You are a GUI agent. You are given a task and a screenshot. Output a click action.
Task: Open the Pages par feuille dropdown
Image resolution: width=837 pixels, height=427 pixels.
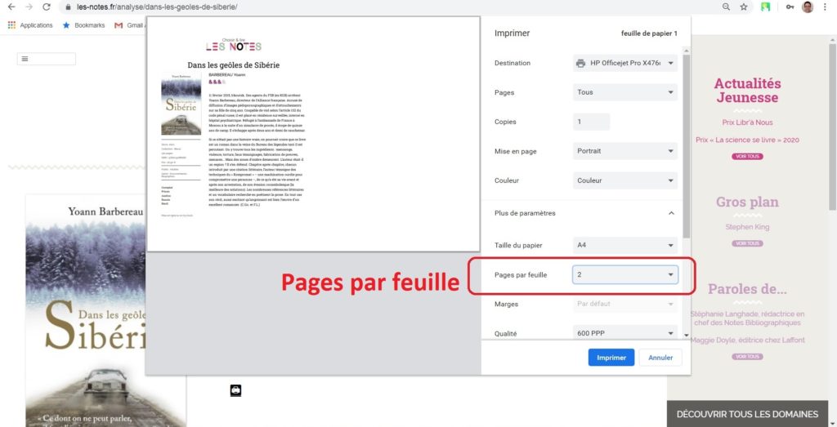tap(625, 275)
